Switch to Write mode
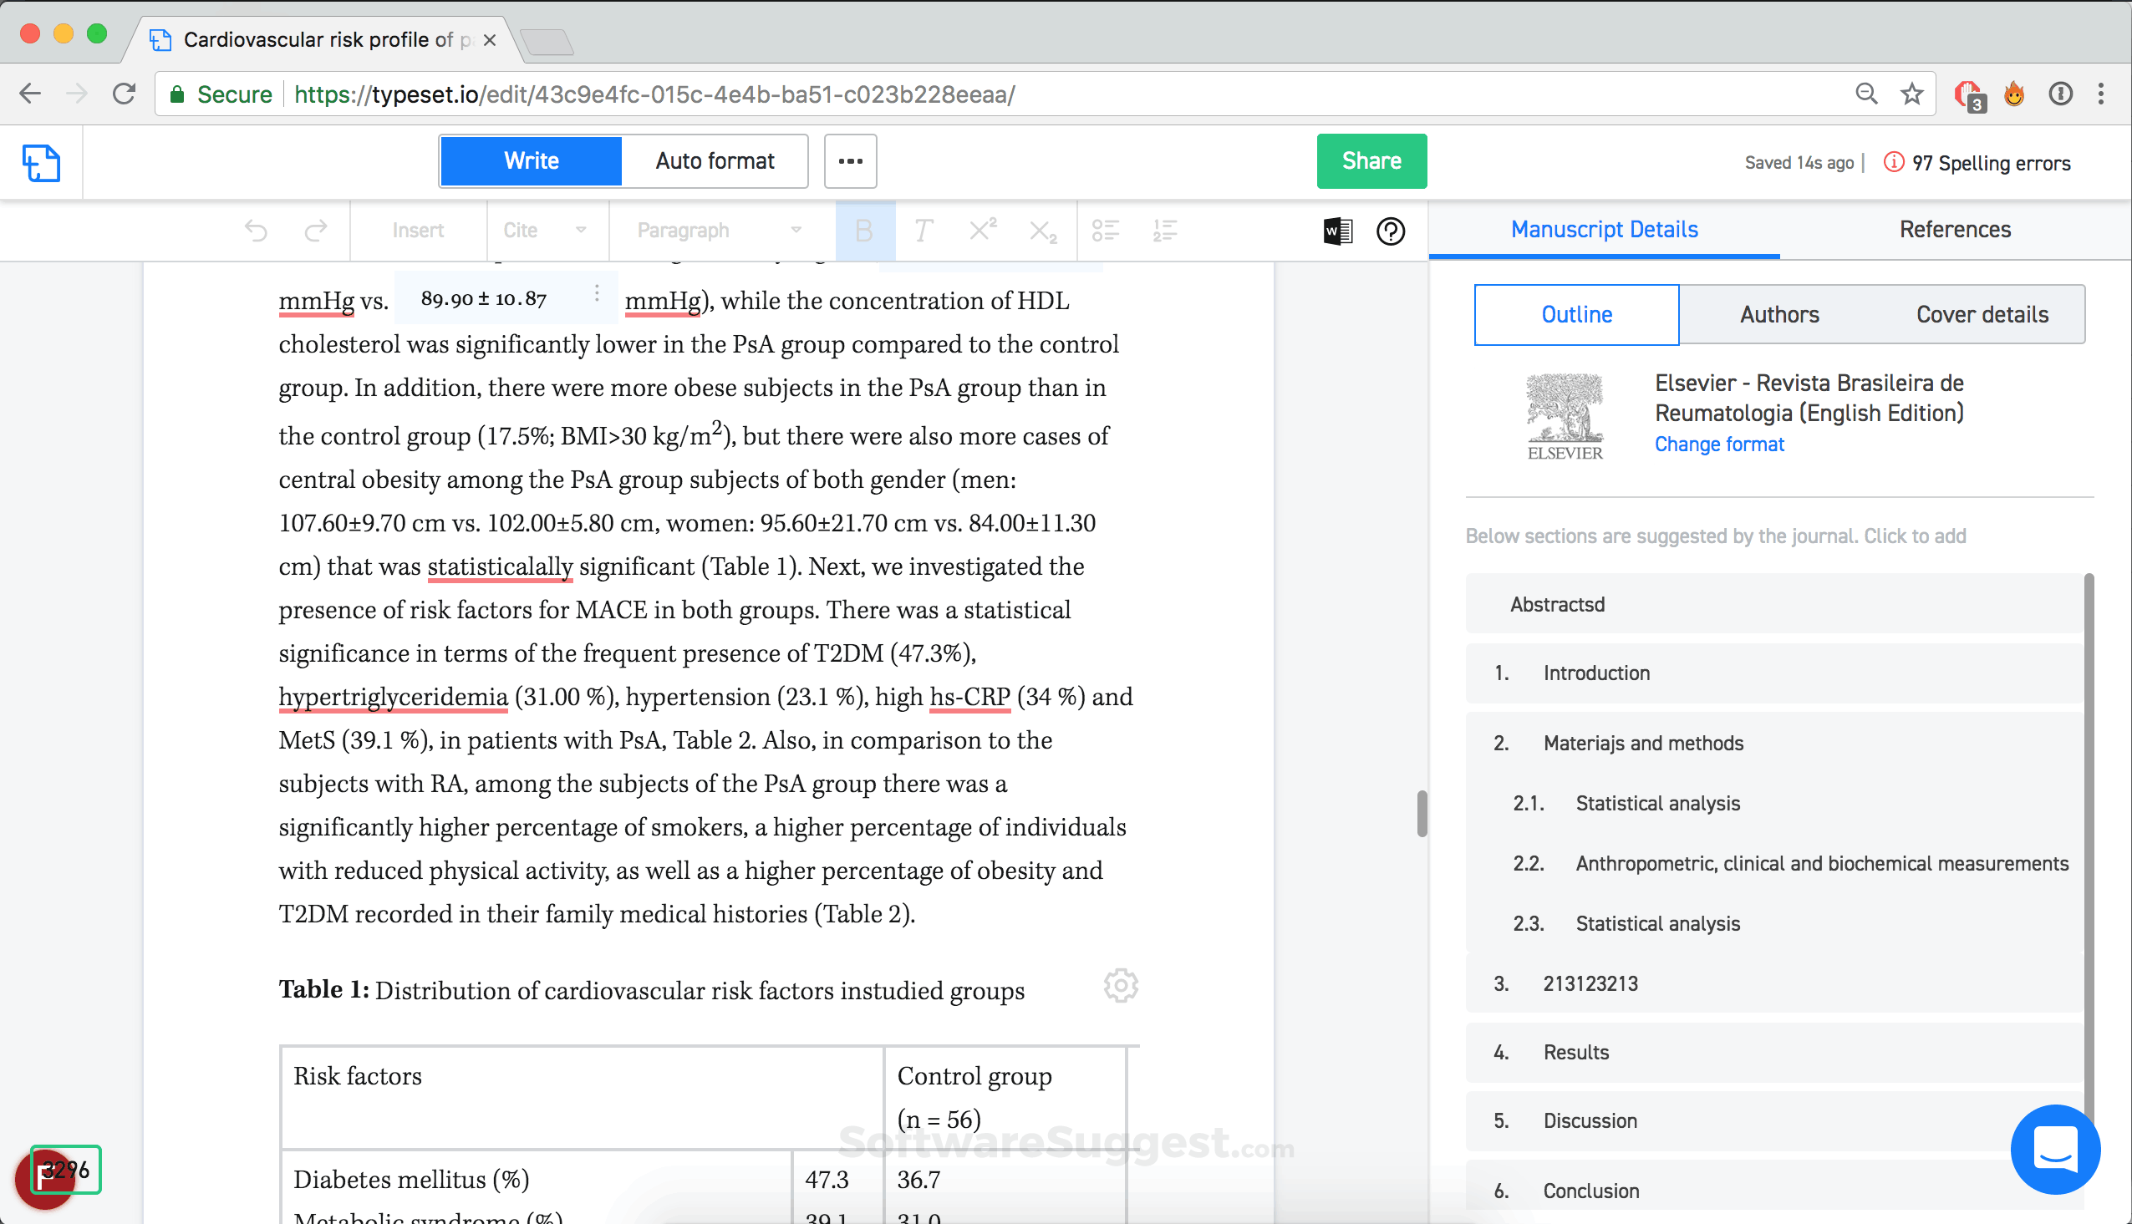This screenshot has height=1224, width=2132. (530, 160)
